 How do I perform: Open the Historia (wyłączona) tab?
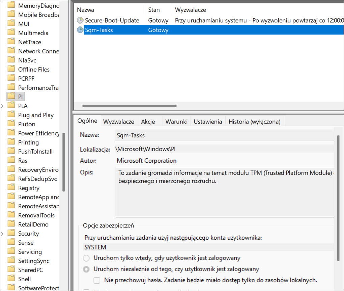point(254,122)
